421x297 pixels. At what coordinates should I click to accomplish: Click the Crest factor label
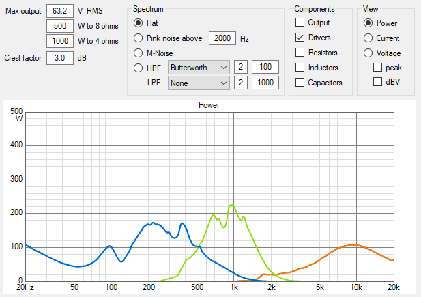click(x=23, y=58)
